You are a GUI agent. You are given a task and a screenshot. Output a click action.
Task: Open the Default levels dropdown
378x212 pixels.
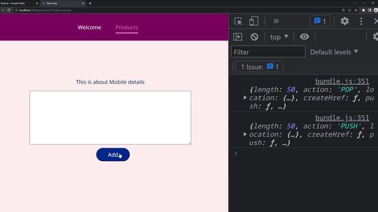pos(334,52)
